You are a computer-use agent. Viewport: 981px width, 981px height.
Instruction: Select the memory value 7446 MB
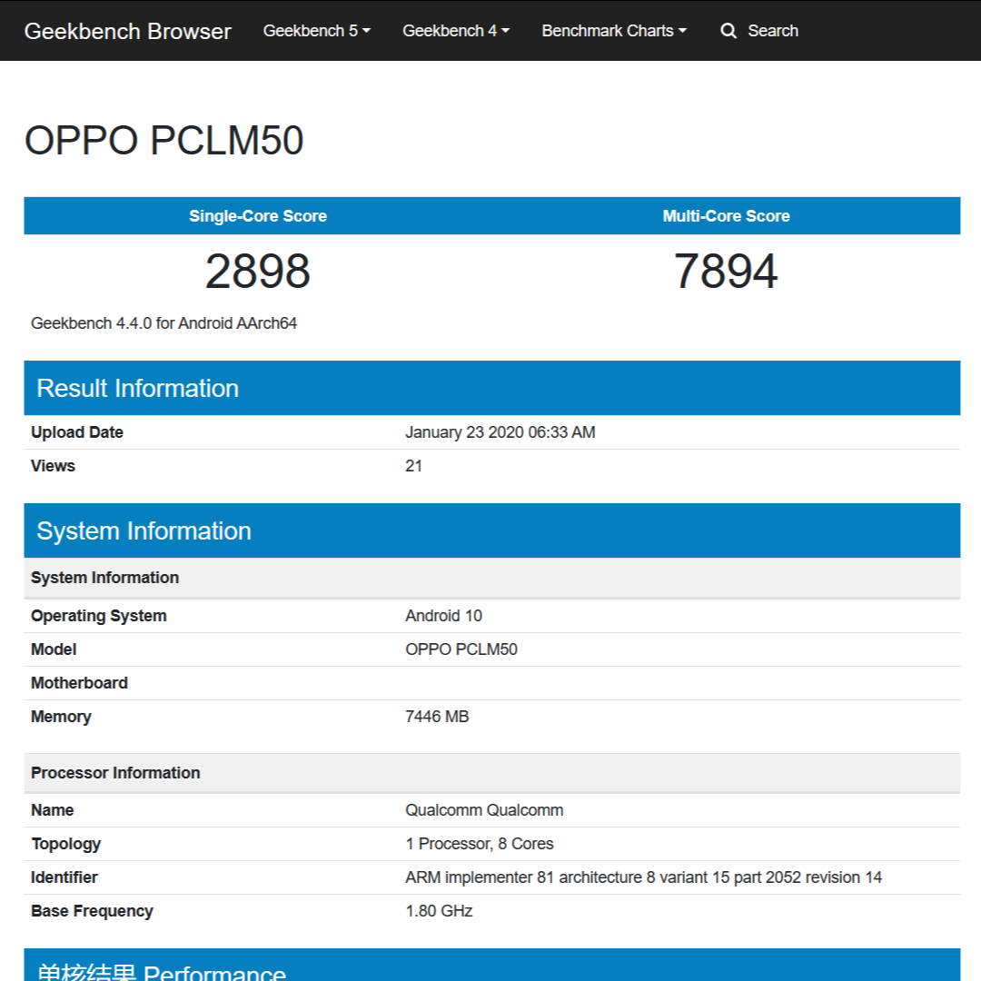pyautogui.click(x=437, y=717)
